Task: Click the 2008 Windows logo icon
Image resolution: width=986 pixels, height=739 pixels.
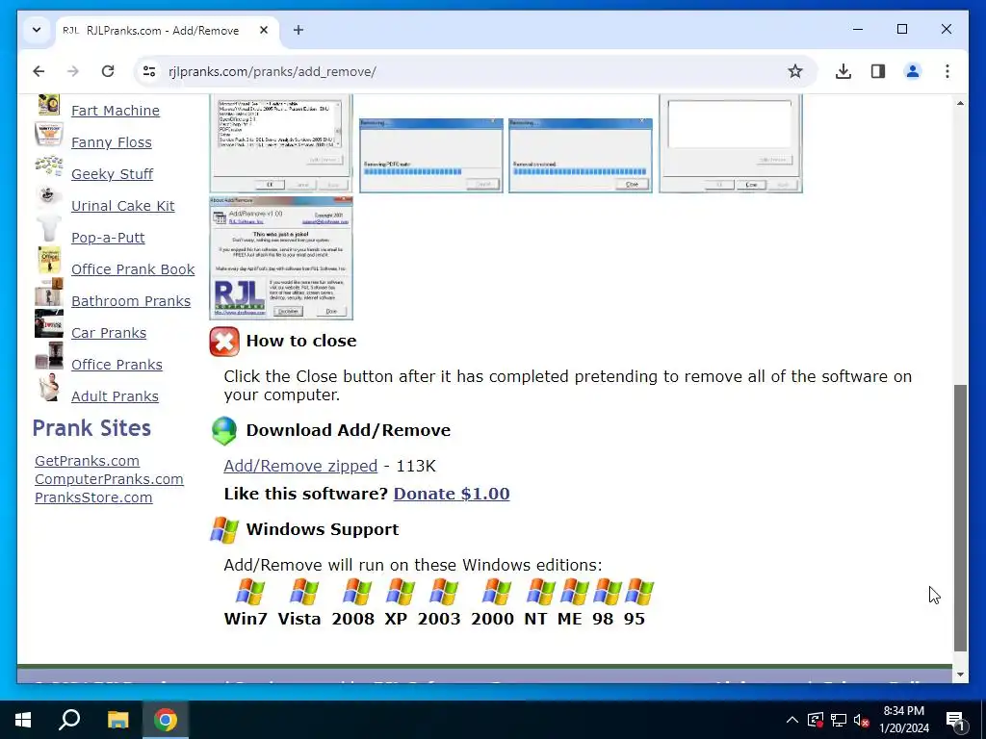Action: [x=357, y=592]
